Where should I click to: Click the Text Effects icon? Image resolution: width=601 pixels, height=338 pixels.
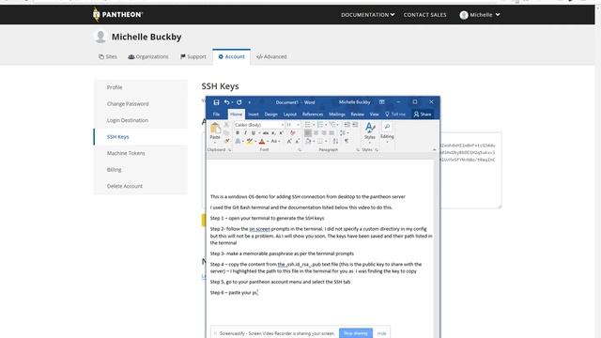[x=238, y=141]
